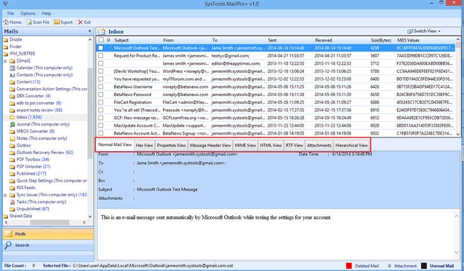The width and height of the screenshot is (464, 271).
Task: Click the Journal folder icon
Action: (12, 124)
